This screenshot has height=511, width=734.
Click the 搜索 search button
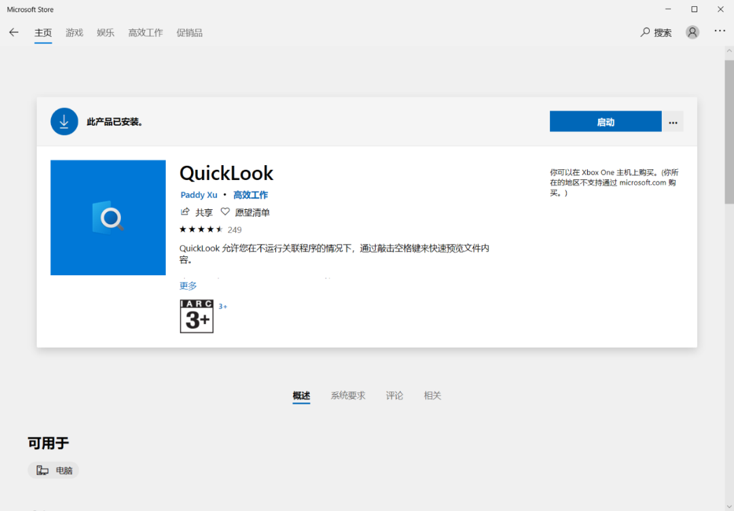click(x=656, y=33)
